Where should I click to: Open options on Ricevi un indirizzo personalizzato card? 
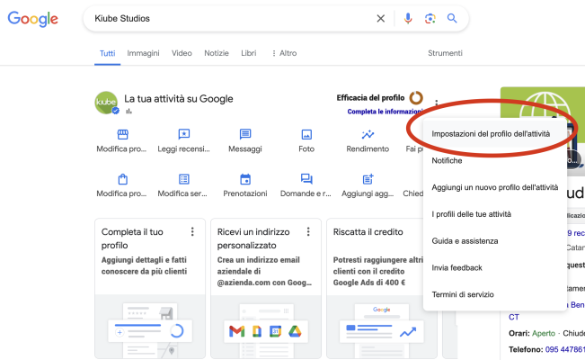coord(308,232)
